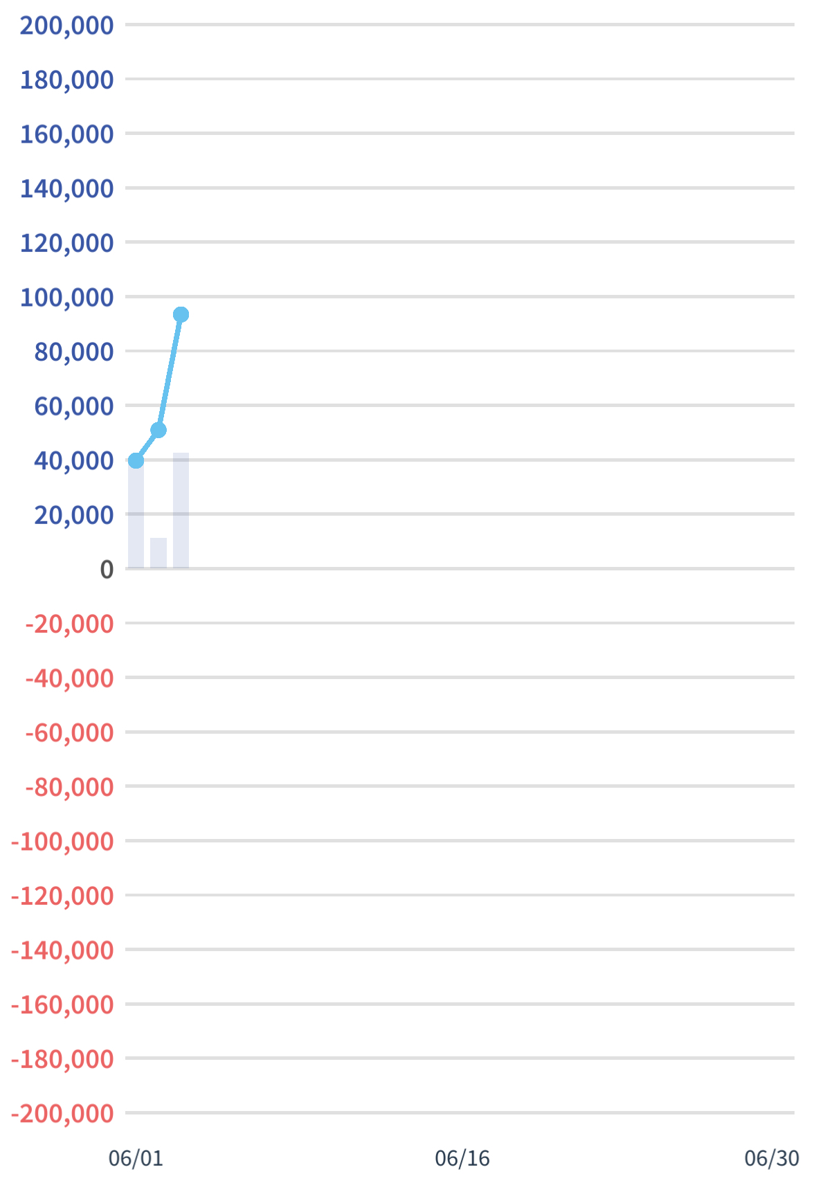
Task: Click the -100,000 axis label
Action: click(62, 842)
